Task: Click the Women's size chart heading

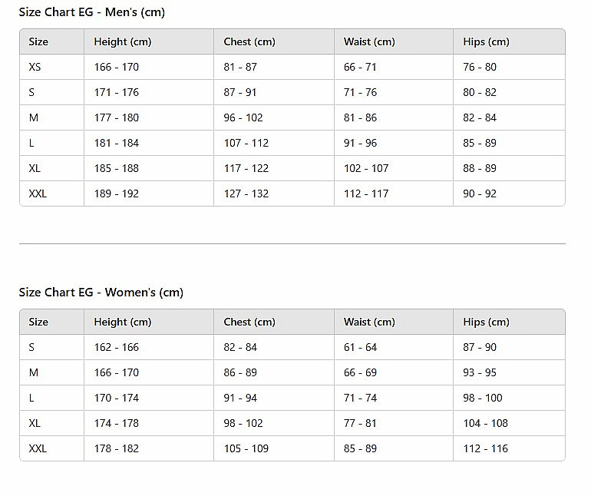Action: (x=101, y=293)
